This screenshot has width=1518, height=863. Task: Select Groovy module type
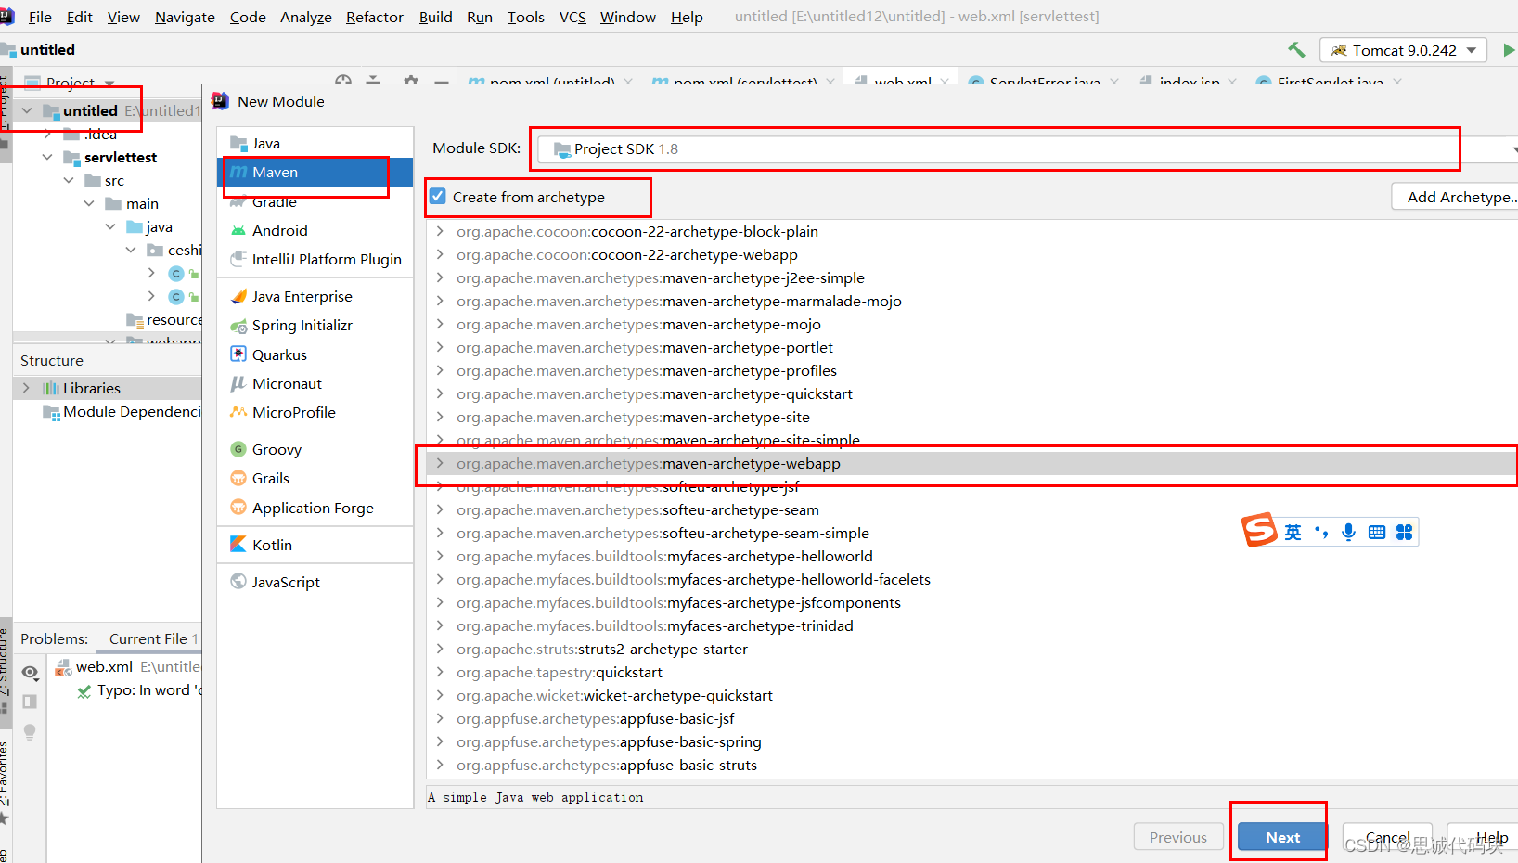pyautogui.click(x=315, y=449)
